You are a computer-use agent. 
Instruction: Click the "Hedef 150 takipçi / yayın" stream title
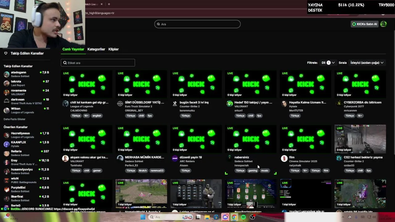(x=253, y=102)
